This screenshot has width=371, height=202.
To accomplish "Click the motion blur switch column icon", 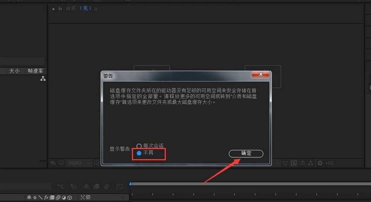I will [x=58, y=197].
